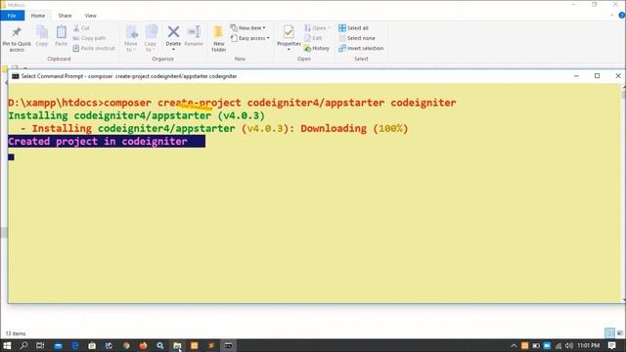This screenshot has width=626, height=352.
Task: Open Copy to dropdown in Organize
Action: pyautogui.click(x=151, y=39)
